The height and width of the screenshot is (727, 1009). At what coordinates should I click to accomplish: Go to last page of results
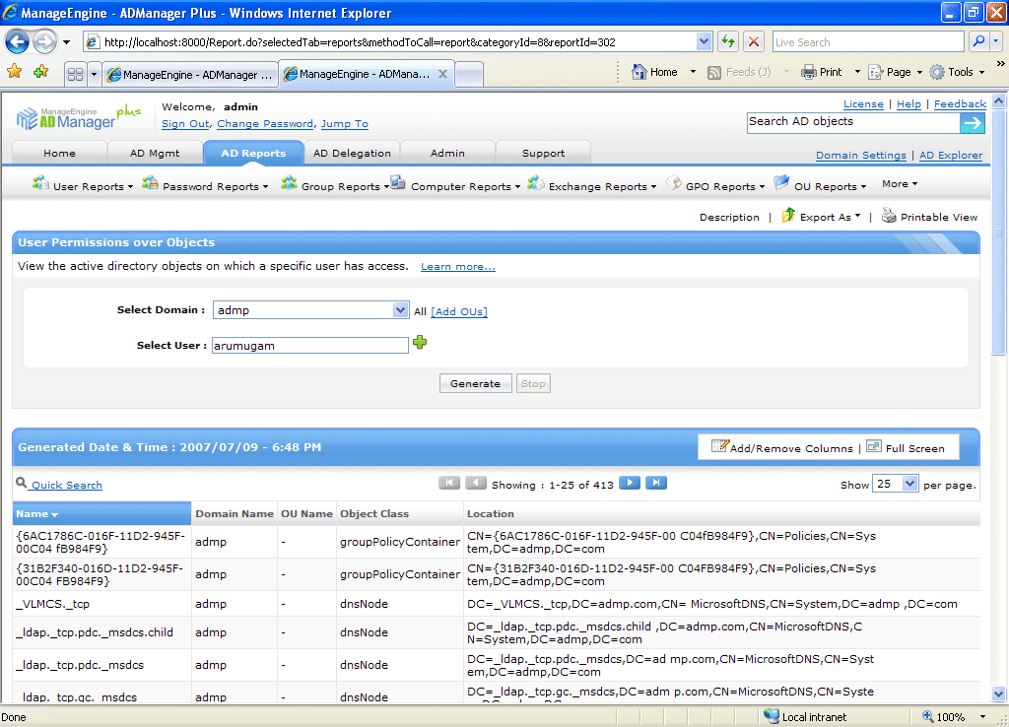click(655, 483)
